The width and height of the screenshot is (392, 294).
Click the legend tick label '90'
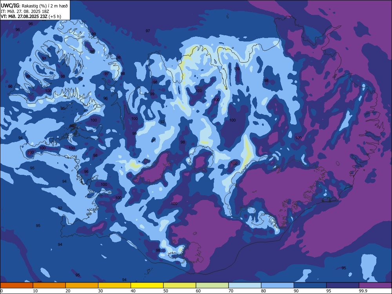point(296,291)
